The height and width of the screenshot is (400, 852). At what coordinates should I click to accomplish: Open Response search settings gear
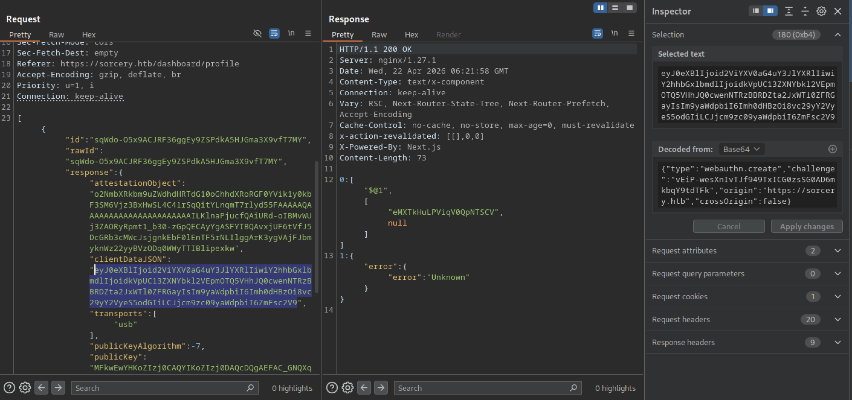347,387
